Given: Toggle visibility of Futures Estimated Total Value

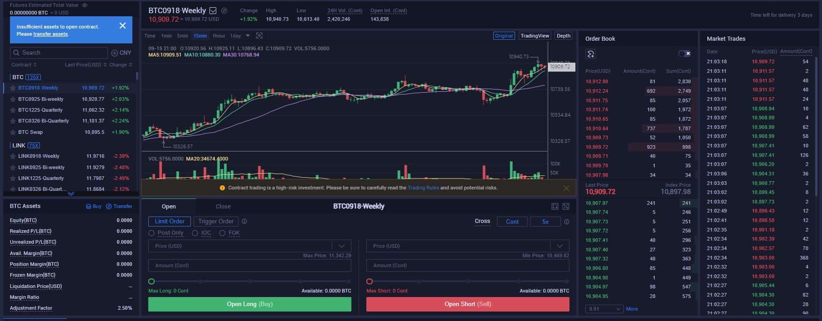Looking at the screenshot, I should click(x=85, y=5).
